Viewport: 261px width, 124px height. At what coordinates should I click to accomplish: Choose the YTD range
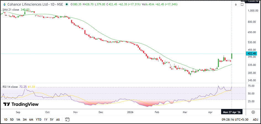click(x=38, y=120)
